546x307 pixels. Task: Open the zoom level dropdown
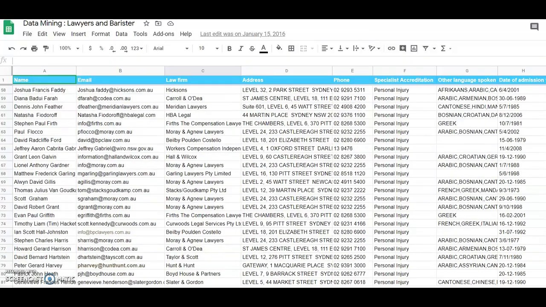point(69,48)
